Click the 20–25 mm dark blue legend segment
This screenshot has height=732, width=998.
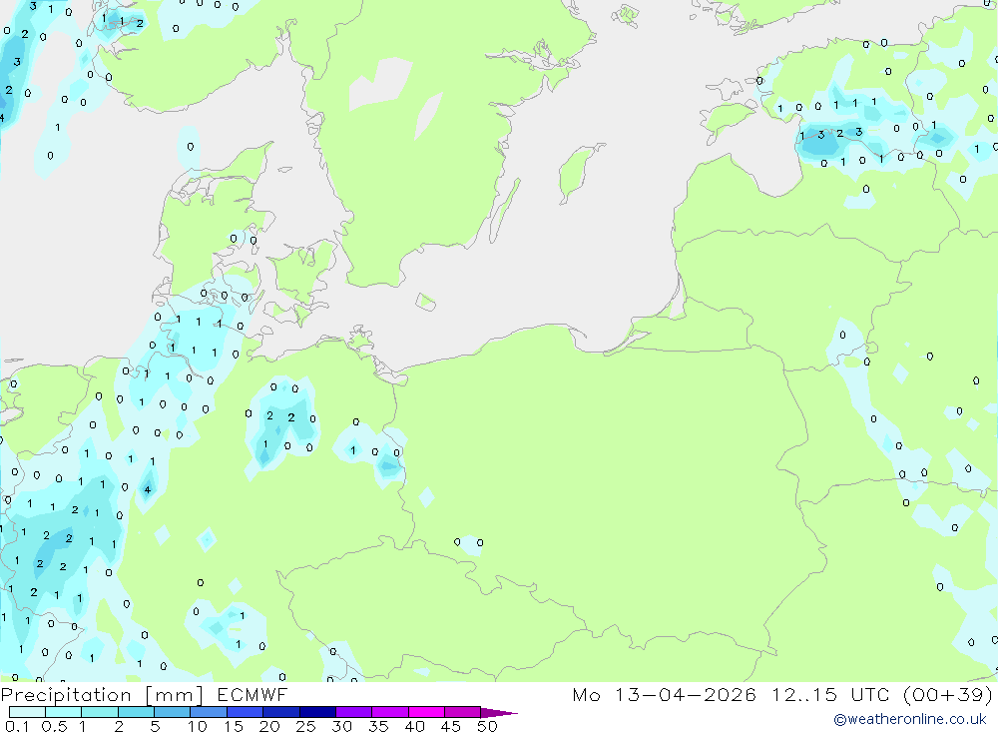tap(280, 712)
